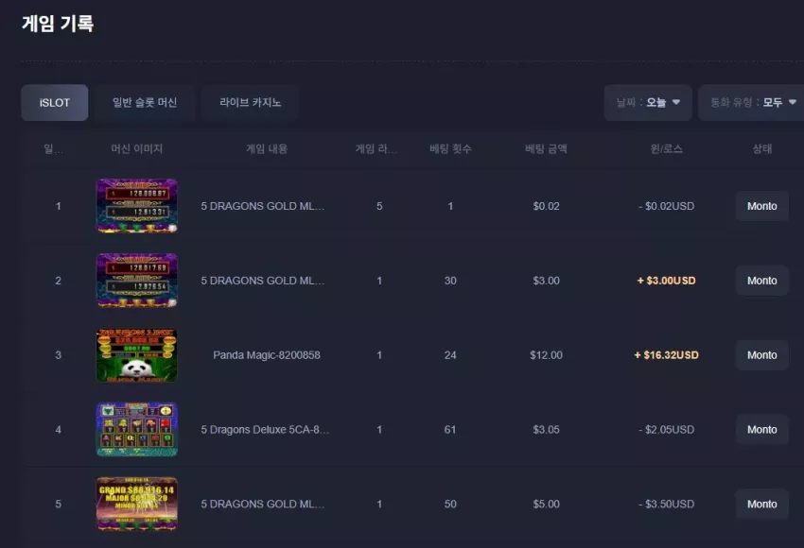Click Monto on the 5 Dragons Deluxe row

762,430
